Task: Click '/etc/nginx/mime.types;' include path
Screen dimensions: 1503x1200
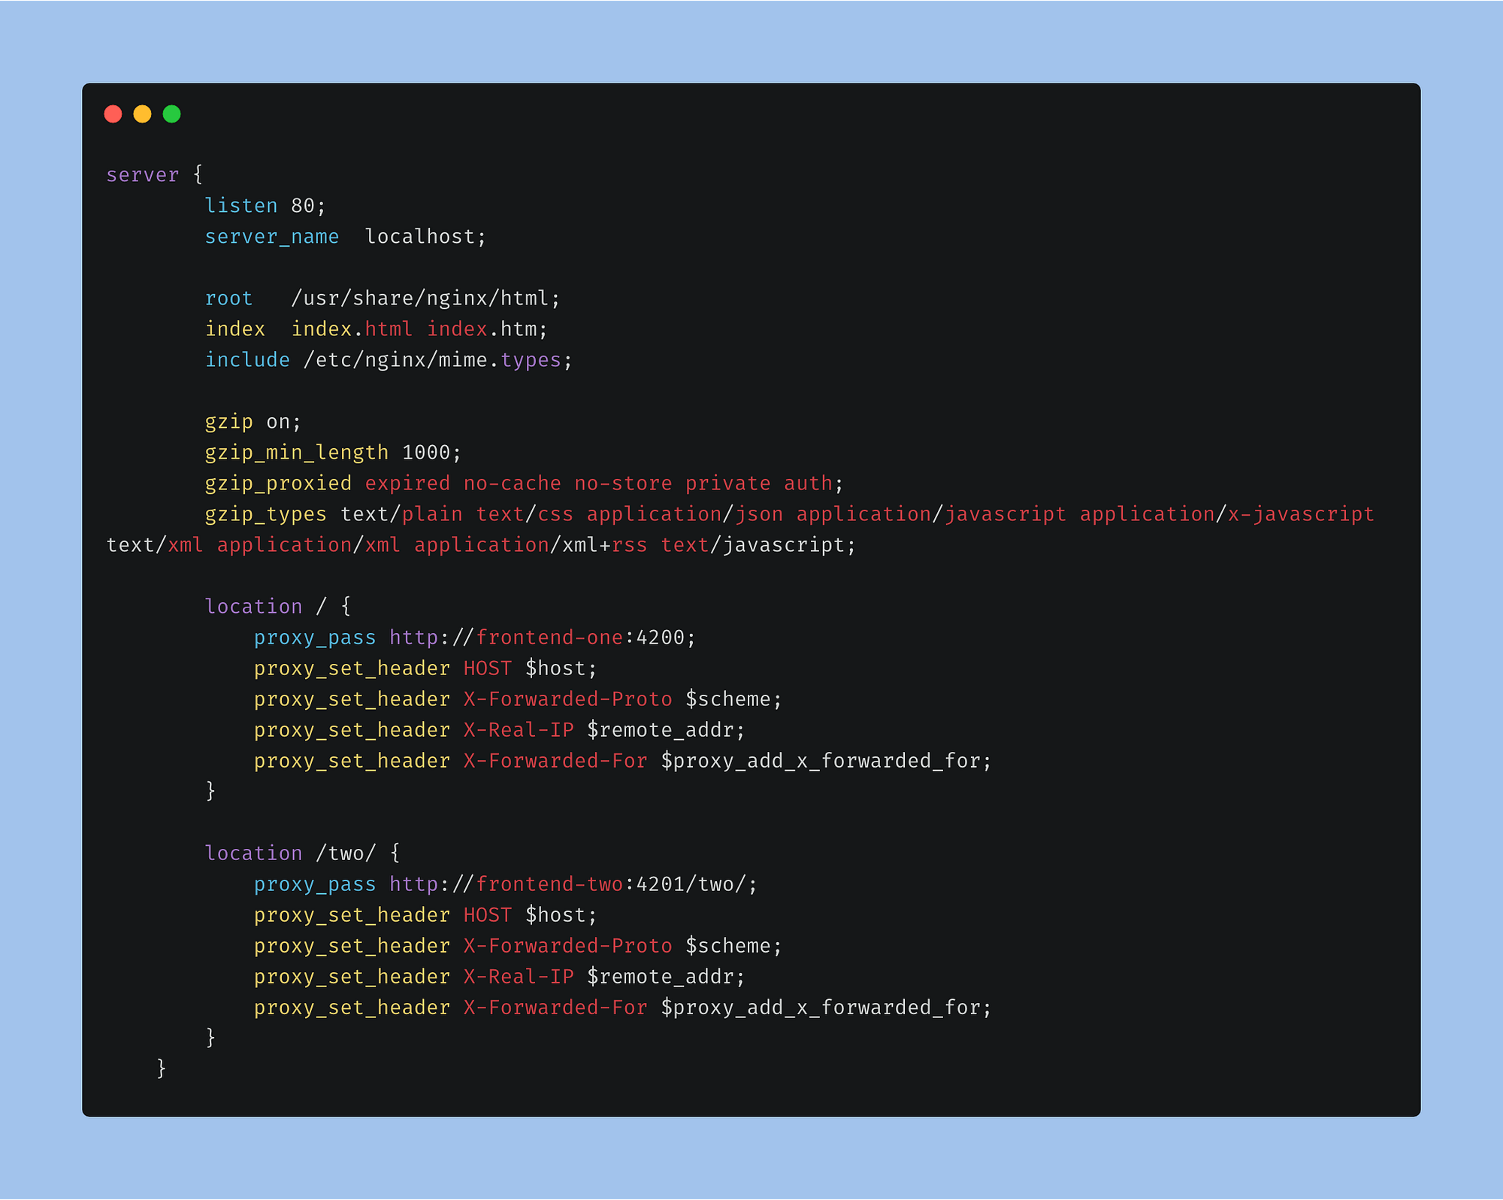Action: [x=437, y=360]
